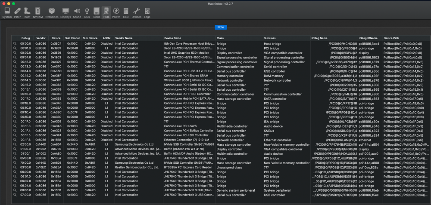The width and height of the screenshot is (431, 205).
Task: Open the NVRAM section
Action: pyautogui.click(x=37, y=13)
